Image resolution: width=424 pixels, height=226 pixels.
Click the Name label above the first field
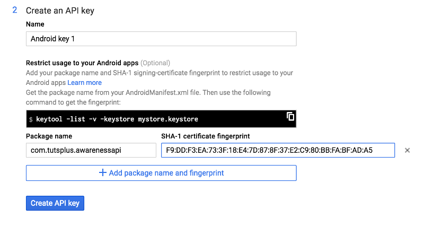(35, 24)
